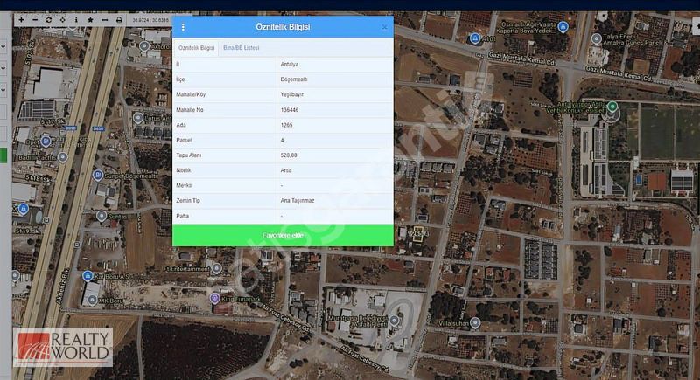The width and height of the screenshot is (700, 380).
Task: Click the green button on left panel edge
Action: (3, 155)
